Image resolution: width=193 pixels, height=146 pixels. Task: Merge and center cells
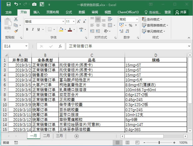point(110,25)
